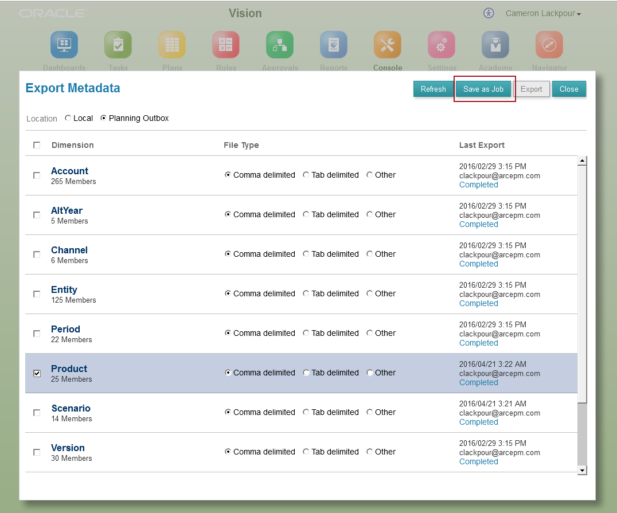The height and width of the screenshot is (513, 617).
Task: Open Completed status link for Scenario
Action: coord(478,422)
